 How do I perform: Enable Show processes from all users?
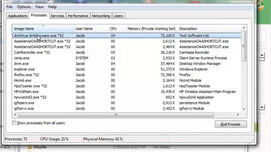coord(14,123)
